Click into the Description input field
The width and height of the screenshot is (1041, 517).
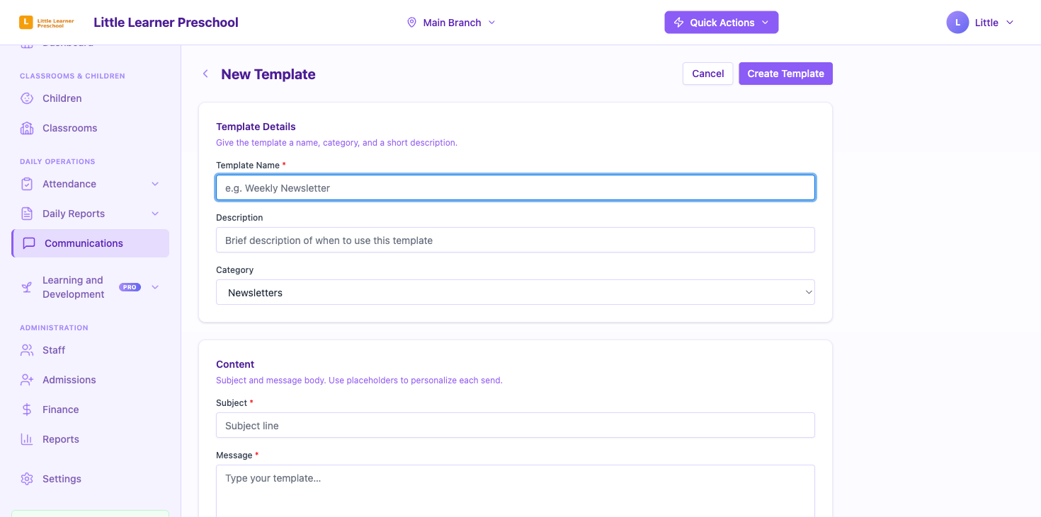pyautogui.click(x=516, y=240)
